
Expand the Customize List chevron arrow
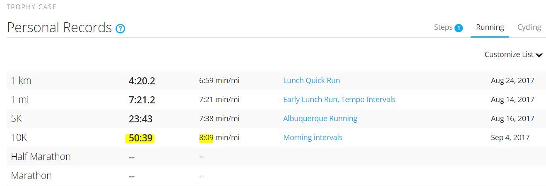pyautogui.click(x=539, y=55)
